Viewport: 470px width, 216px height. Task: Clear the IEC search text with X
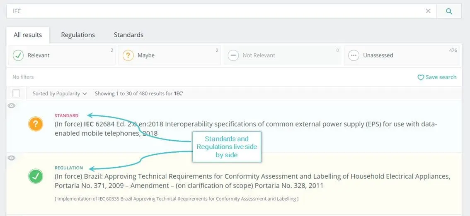pos(428,11)
